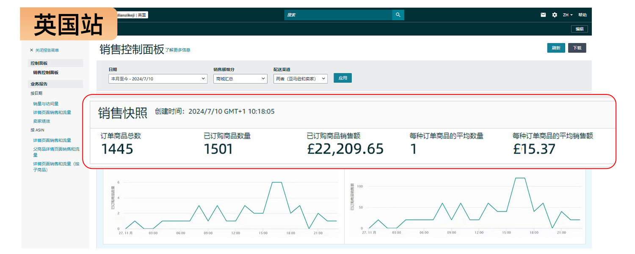Click the 编辑 edit button

[579, 29]
